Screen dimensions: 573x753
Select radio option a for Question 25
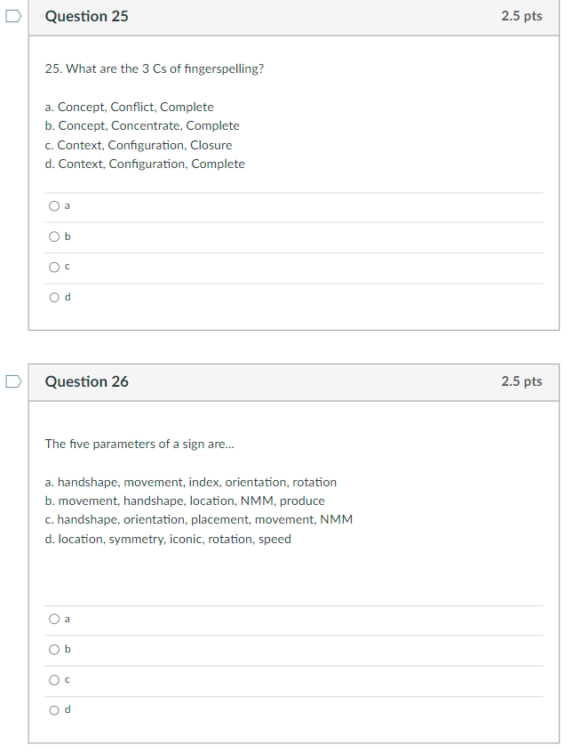point(54,206)
